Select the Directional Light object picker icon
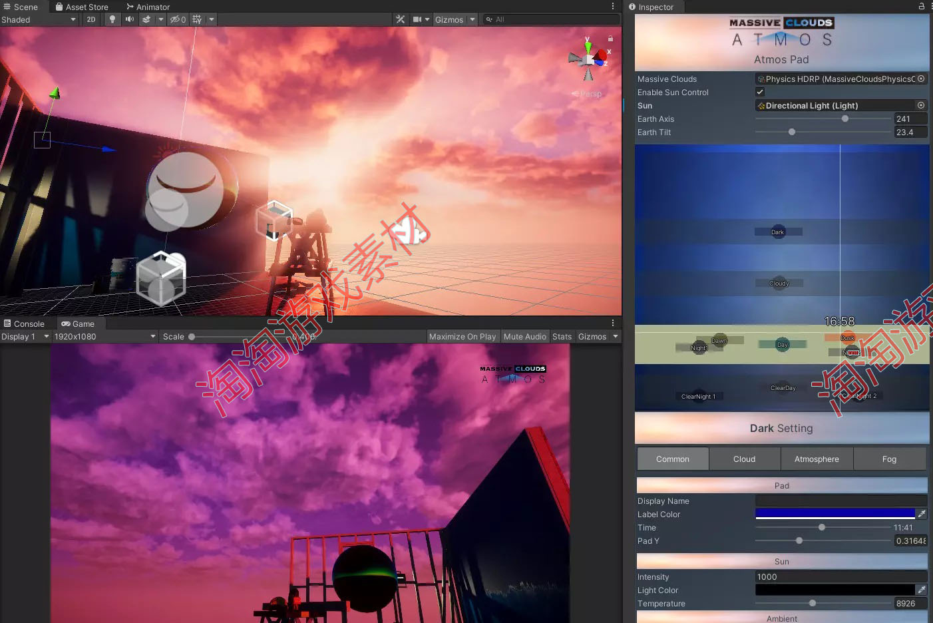Image resolution: width=933 pixels, height=623 pixels. [920, 105]
